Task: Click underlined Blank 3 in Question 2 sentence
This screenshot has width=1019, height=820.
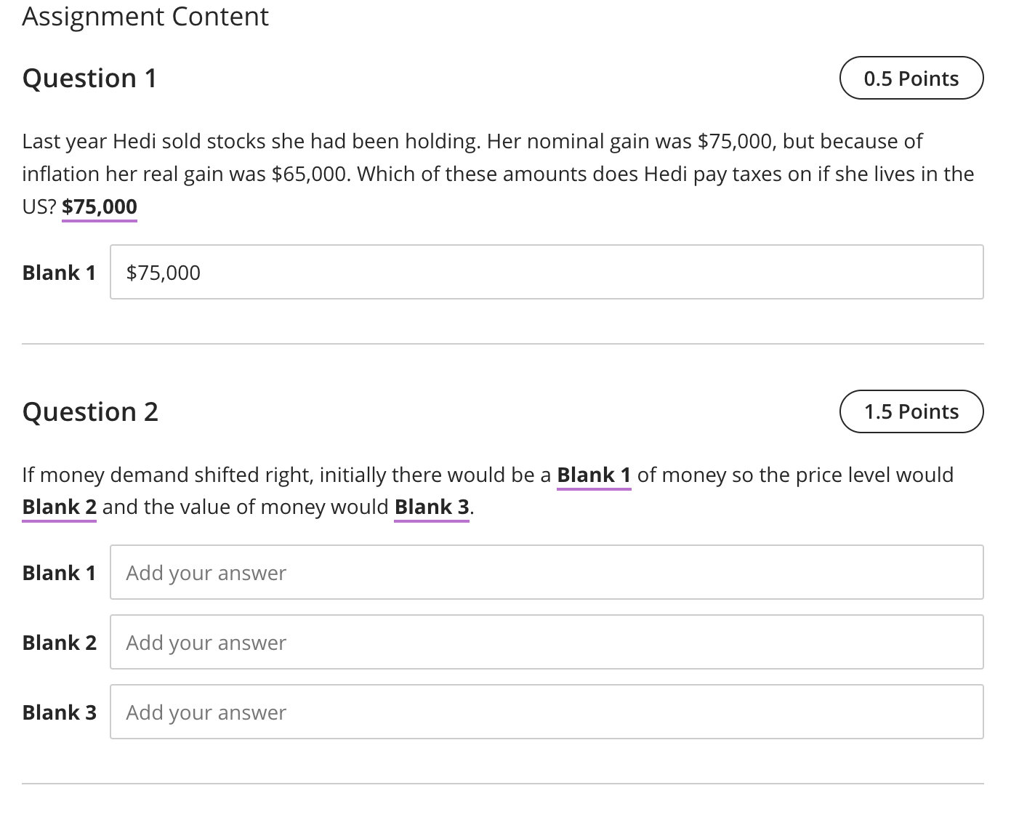Action: coord(432,507)
